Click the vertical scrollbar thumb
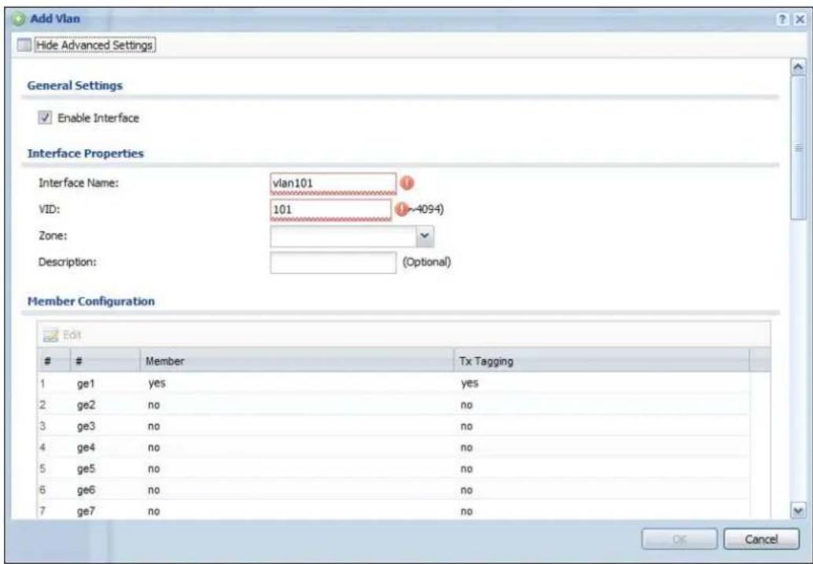The width and height of the screenshot is (813, 564). [799, 148]
